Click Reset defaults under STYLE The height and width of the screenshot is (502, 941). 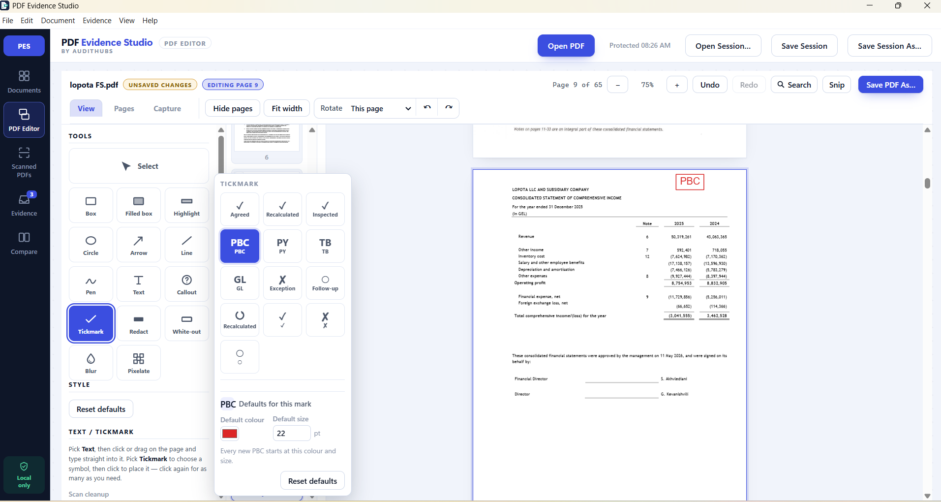pyautogui.click(x=101, y=409)
